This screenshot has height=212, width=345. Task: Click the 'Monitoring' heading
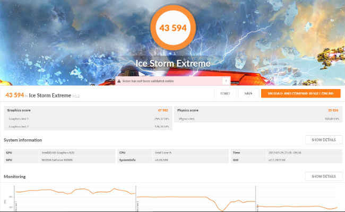15,176
